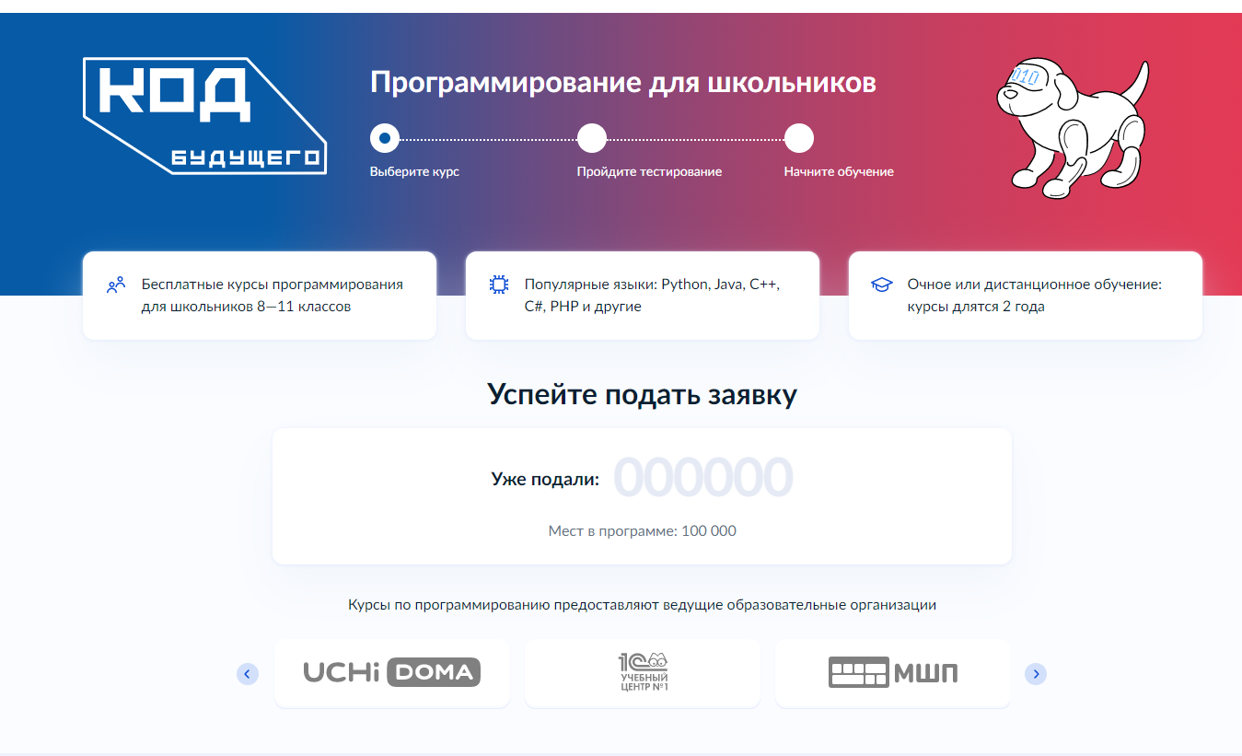Click the chip icon for popular languages
The width and height of the screenshot is (1242, 756).
tap(498, 285)
